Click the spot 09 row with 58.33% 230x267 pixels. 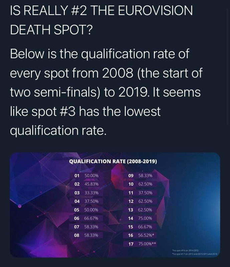click(140, 176)
